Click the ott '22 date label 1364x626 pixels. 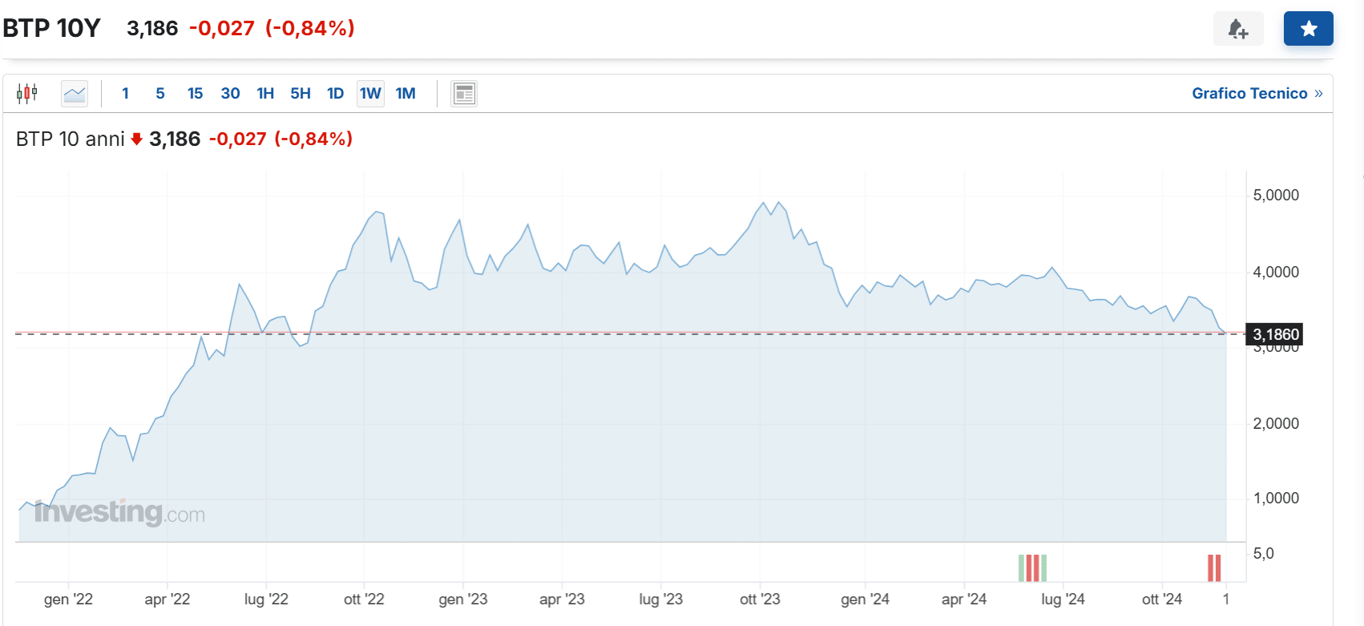click(364, 600)
